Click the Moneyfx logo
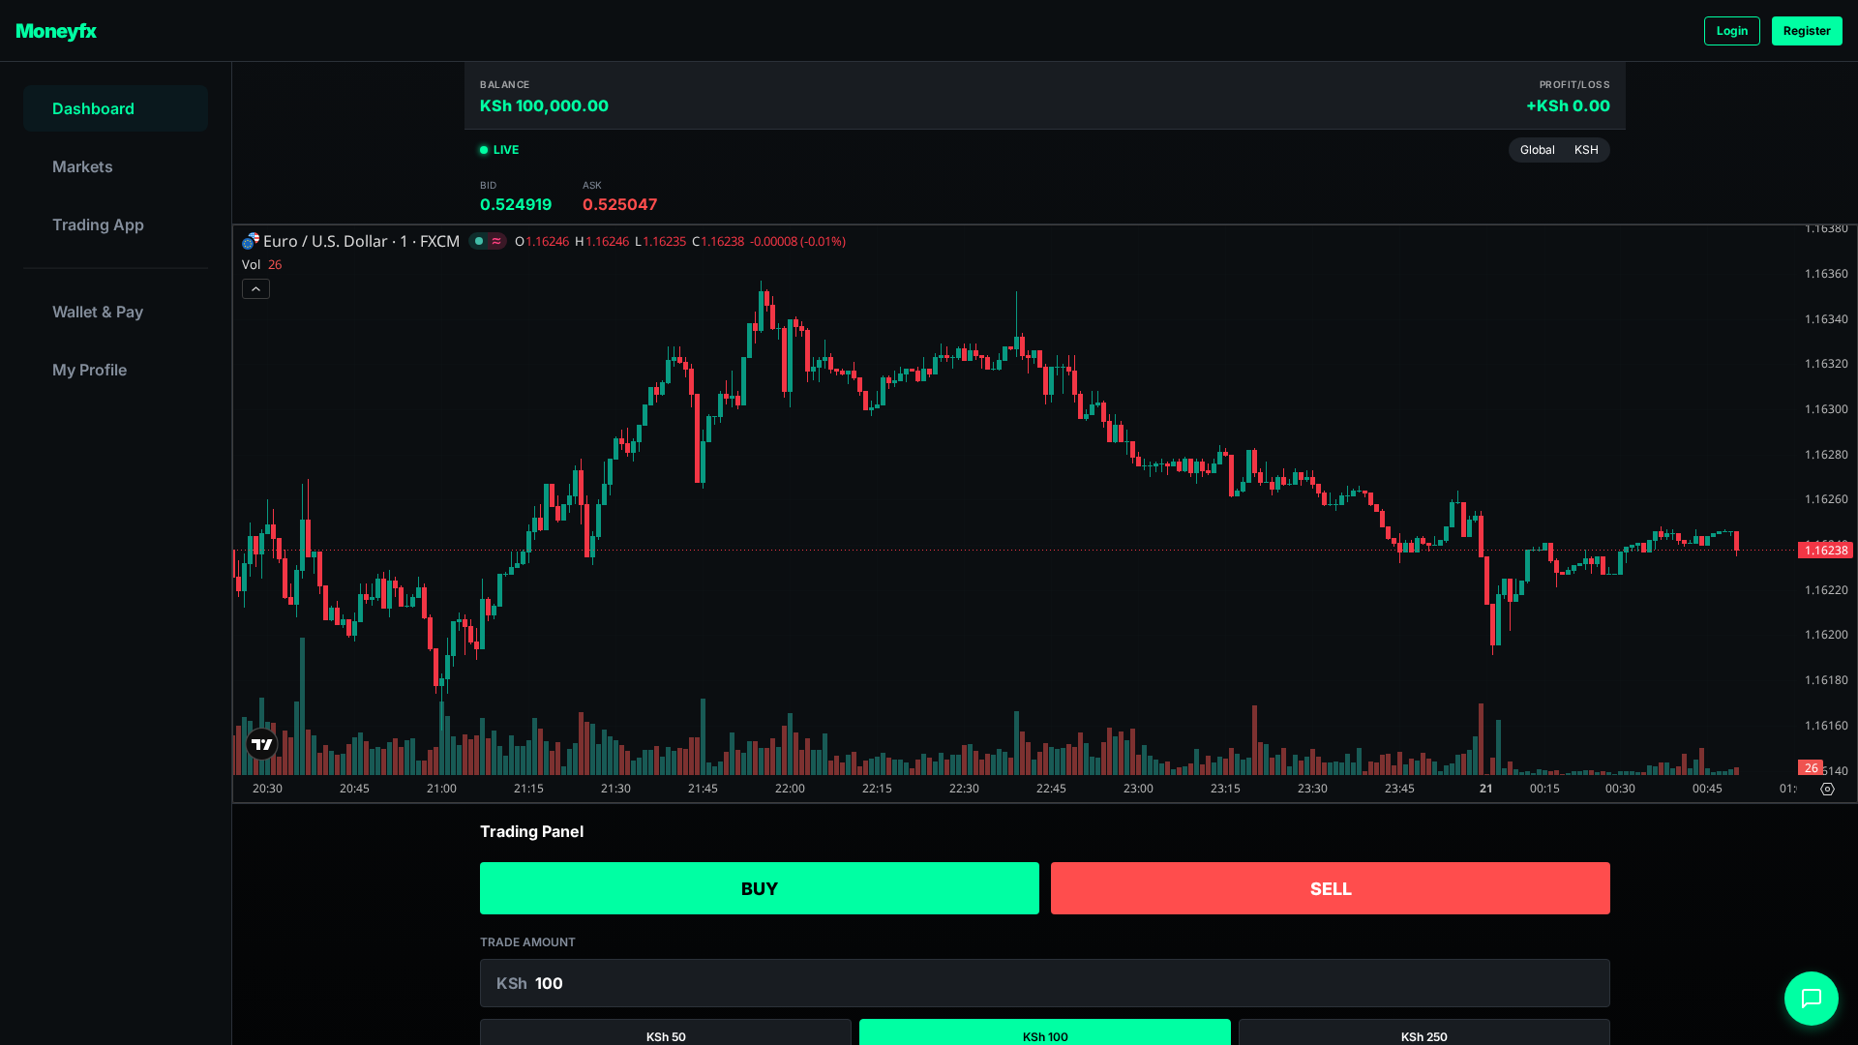This screenshot has height=1045, width=1858. (56, 31)
